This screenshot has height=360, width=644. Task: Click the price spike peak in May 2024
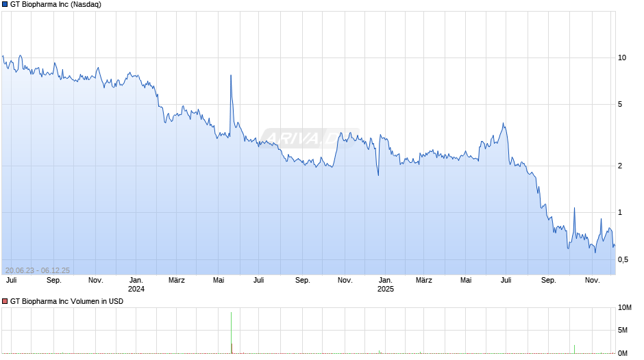click(231, 75)
